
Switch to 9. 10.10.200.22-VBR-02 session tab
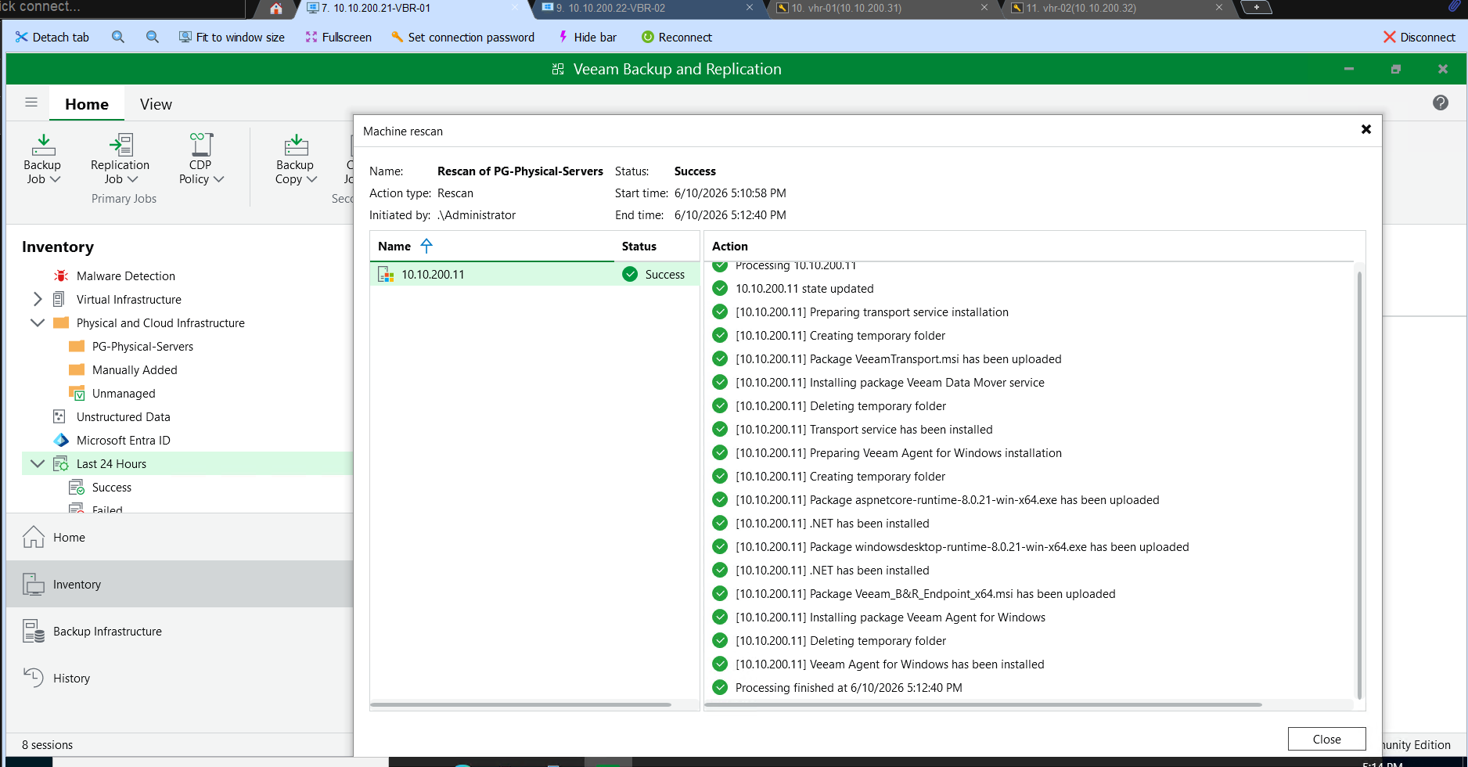click(x=610, y=8)
